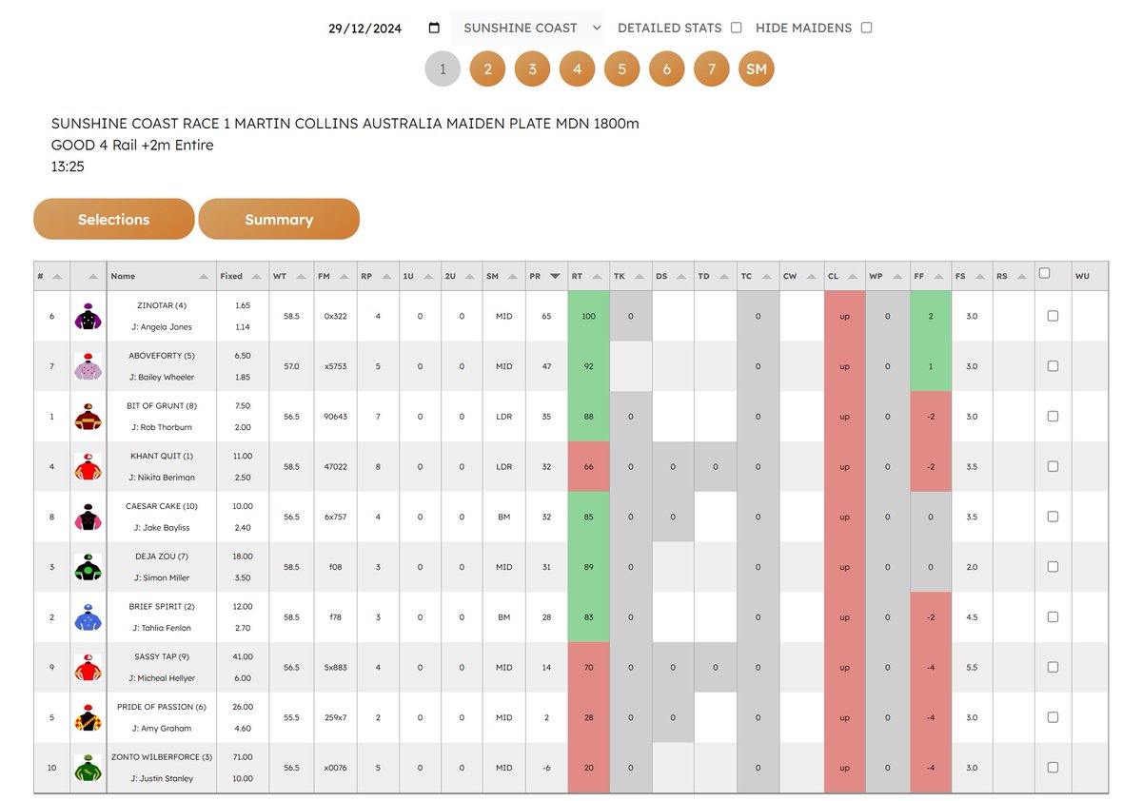The height and width of the screenshot is (801, 1142).
Task: Click ZONTO WILBERFORCE's jockey silks icon
Action: [88, 768]
